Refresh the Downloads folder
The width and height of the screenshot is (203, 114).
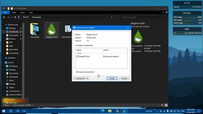coord(111,17)
